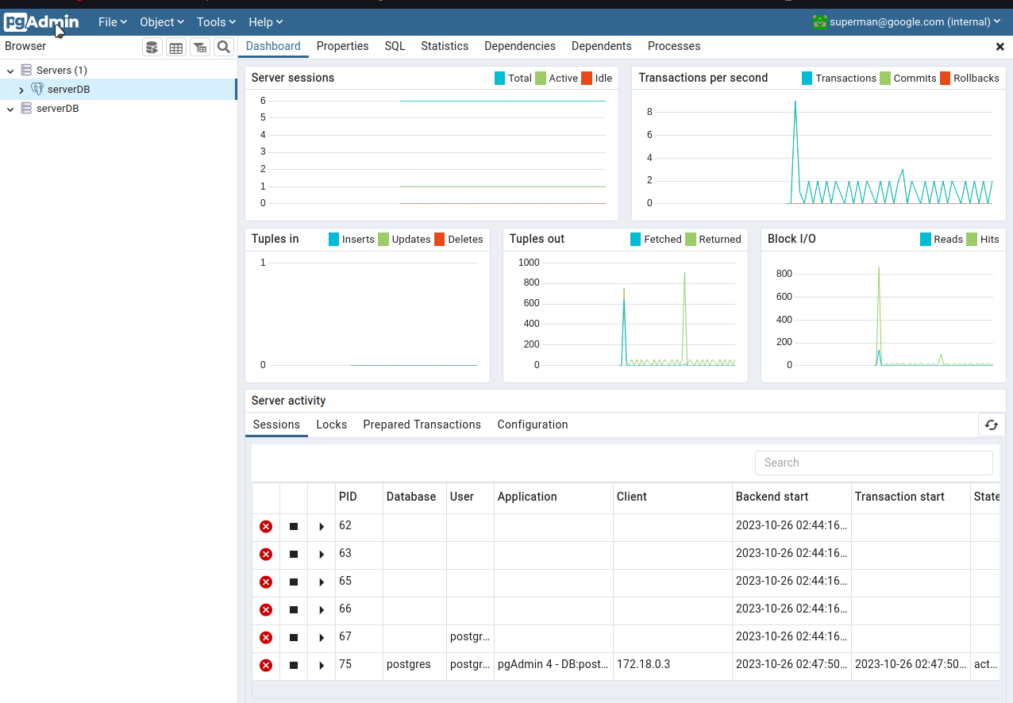Screen dimensions: 1013x703
Task: Open the Tools menu
Action: [x=216, y=22]
